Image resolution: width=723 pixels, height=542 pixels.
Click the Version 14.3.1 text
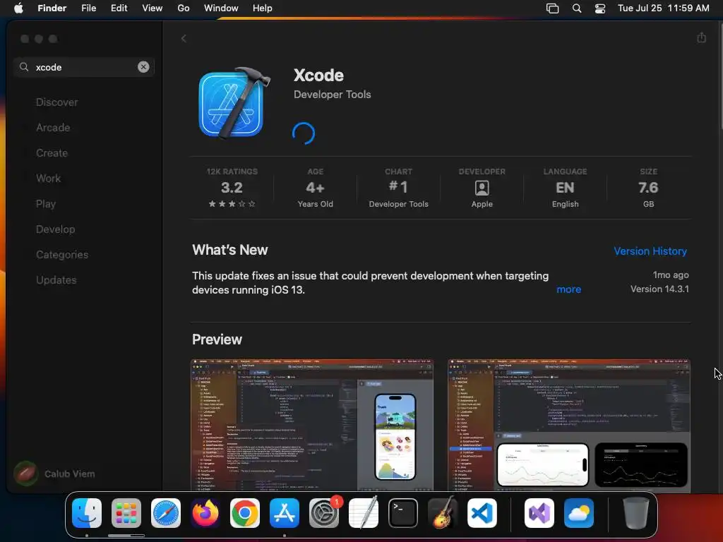pyautogui.click(x=659, y=289)
